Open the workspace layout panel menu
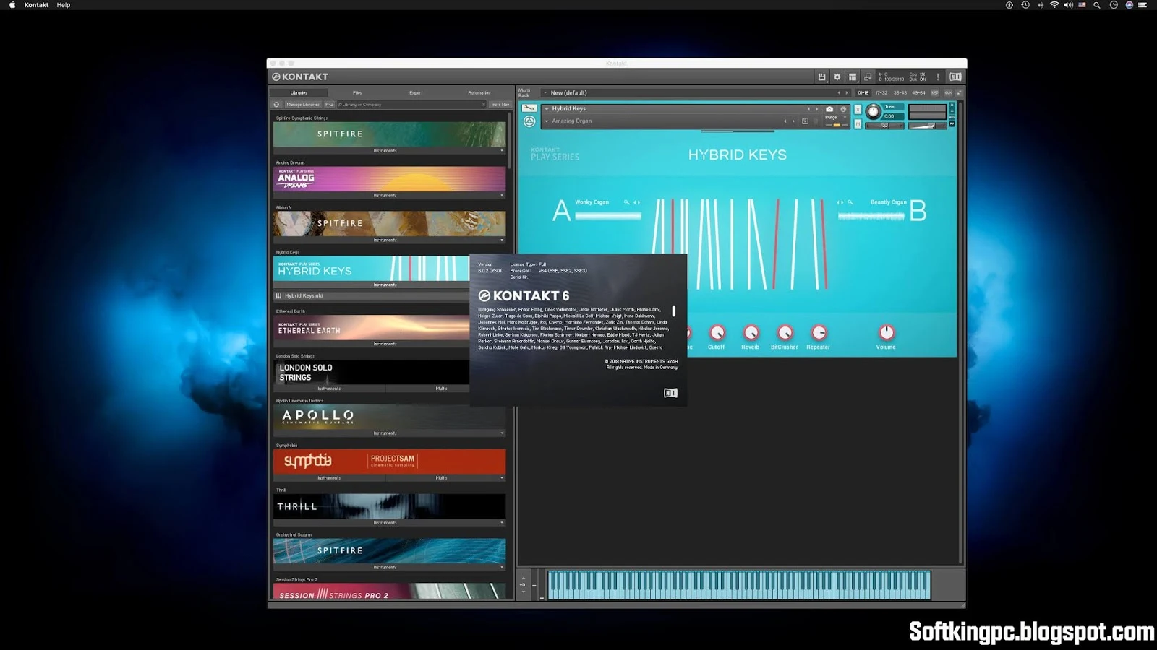This screenshot has width=1157, height=650. pyautogui.click(x=853, y=77)
